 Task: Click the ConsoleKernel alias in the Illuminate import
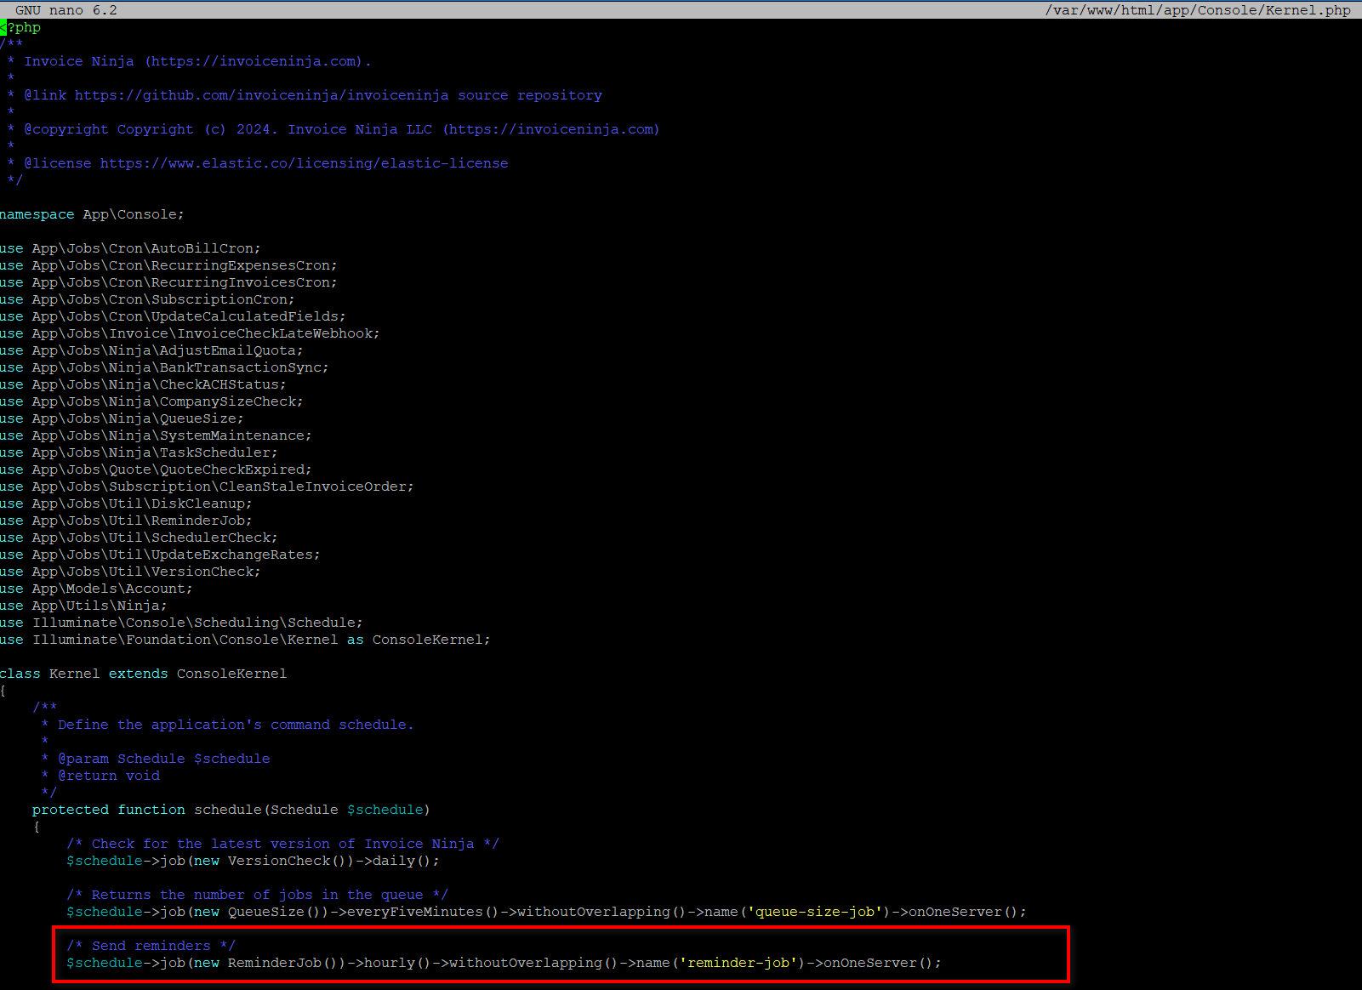tap(427, 640)
